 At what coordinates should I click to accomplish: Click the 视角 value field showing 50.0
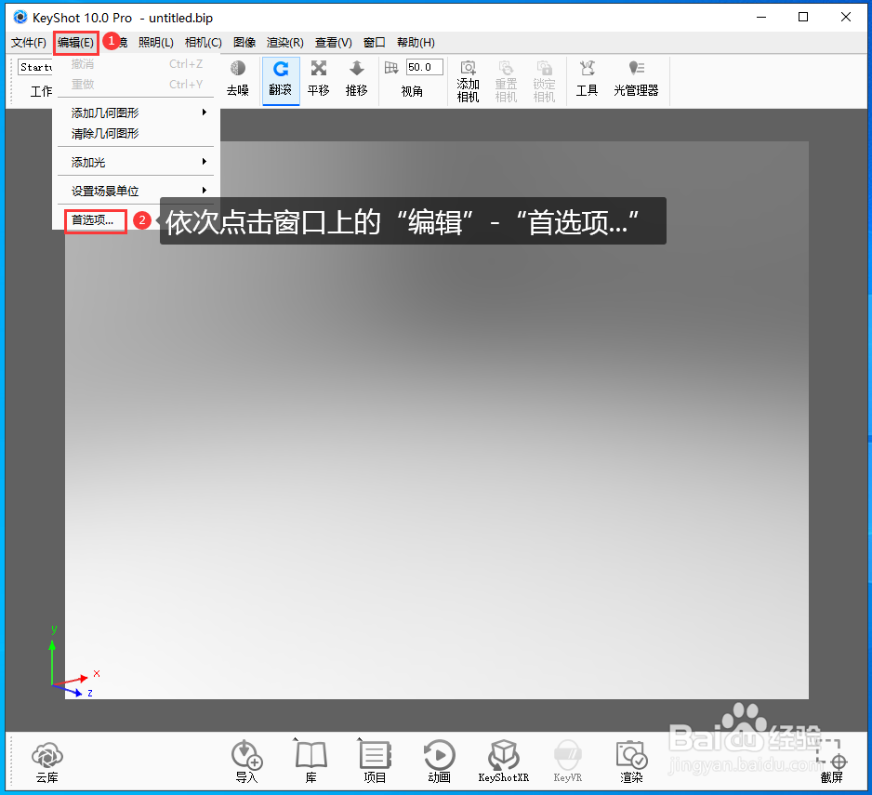(423, 66)
